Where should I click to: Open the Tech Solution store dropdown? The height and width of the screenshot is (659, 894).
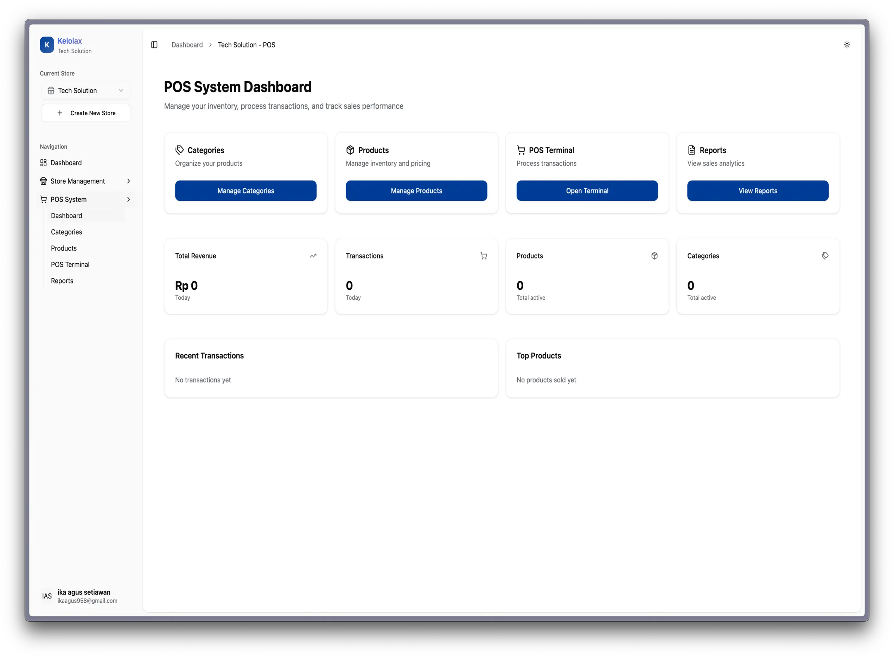85,91
